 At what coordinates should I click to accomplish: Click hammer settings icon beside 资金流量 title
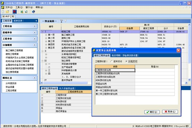point(61,21)
